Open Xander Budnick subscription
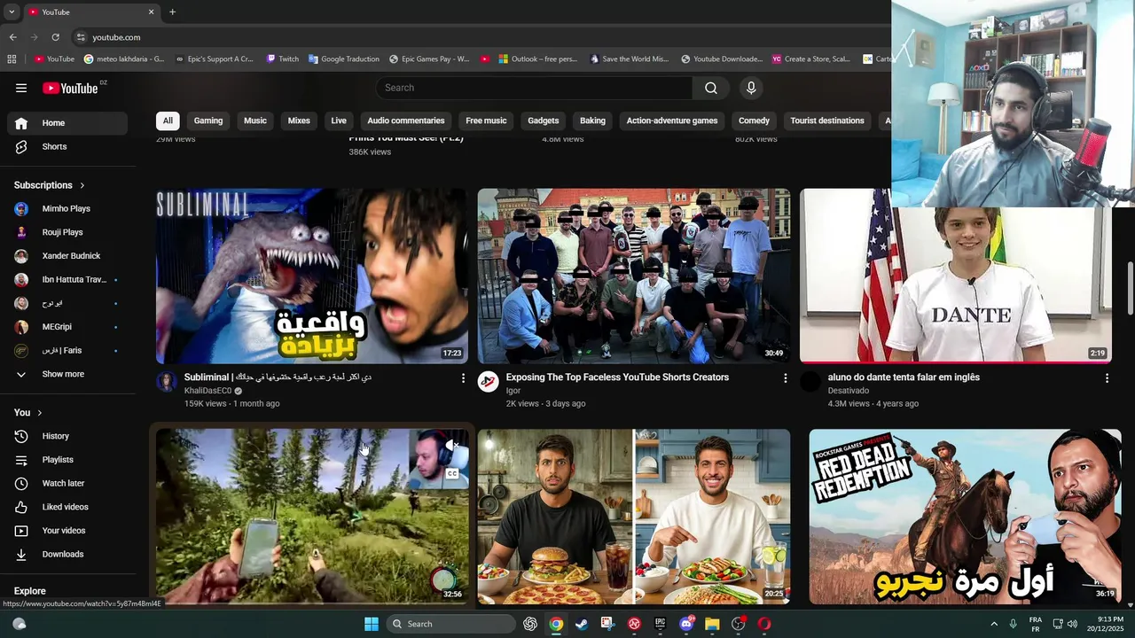 tap(67, 256)
